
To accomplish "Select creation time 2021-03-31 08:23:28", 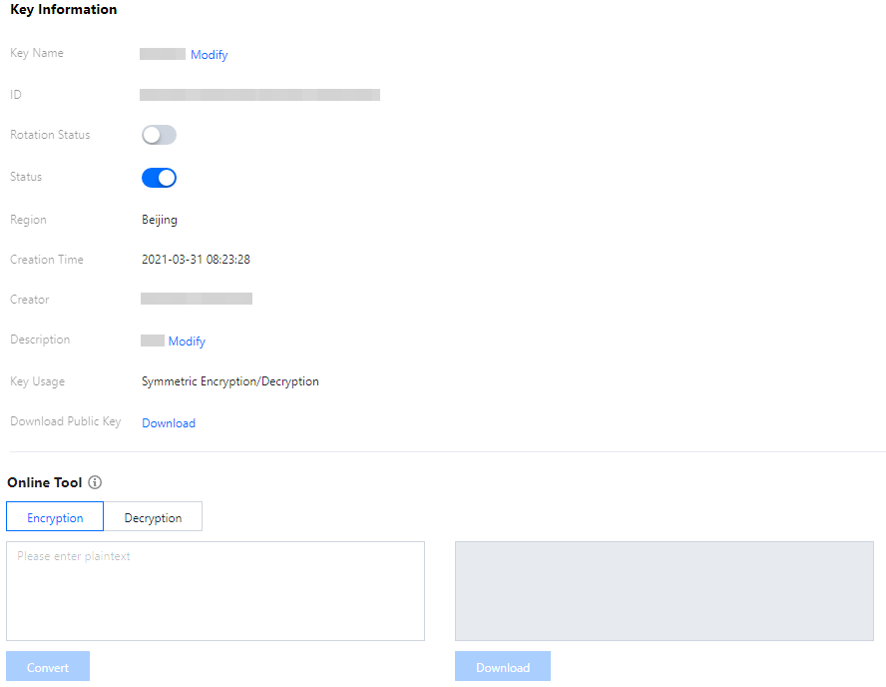I will coord(196,260).
